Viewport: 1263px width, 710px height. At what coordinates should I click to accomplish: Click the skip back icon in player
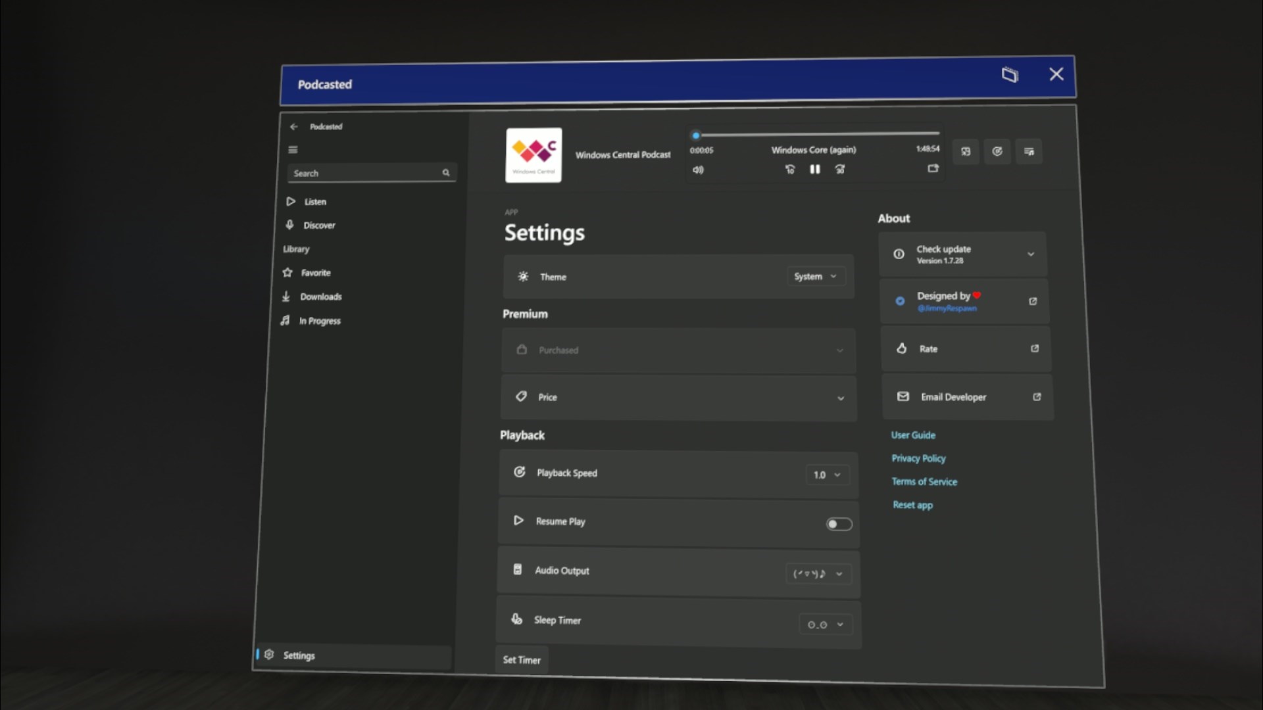pos(789,169)
